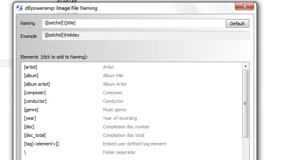Screen dimensions: 290x160
Task: Add the [genre] element to naming
Action: pos(31,110)
